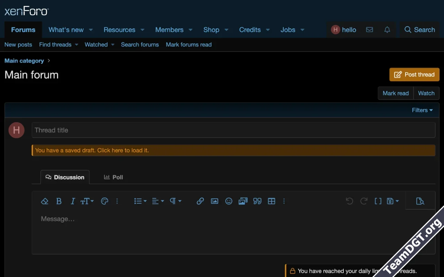This screenshot has width=444, height=277.
Task: Toggle BB code mode brackets icon
Action: [378, 201]
